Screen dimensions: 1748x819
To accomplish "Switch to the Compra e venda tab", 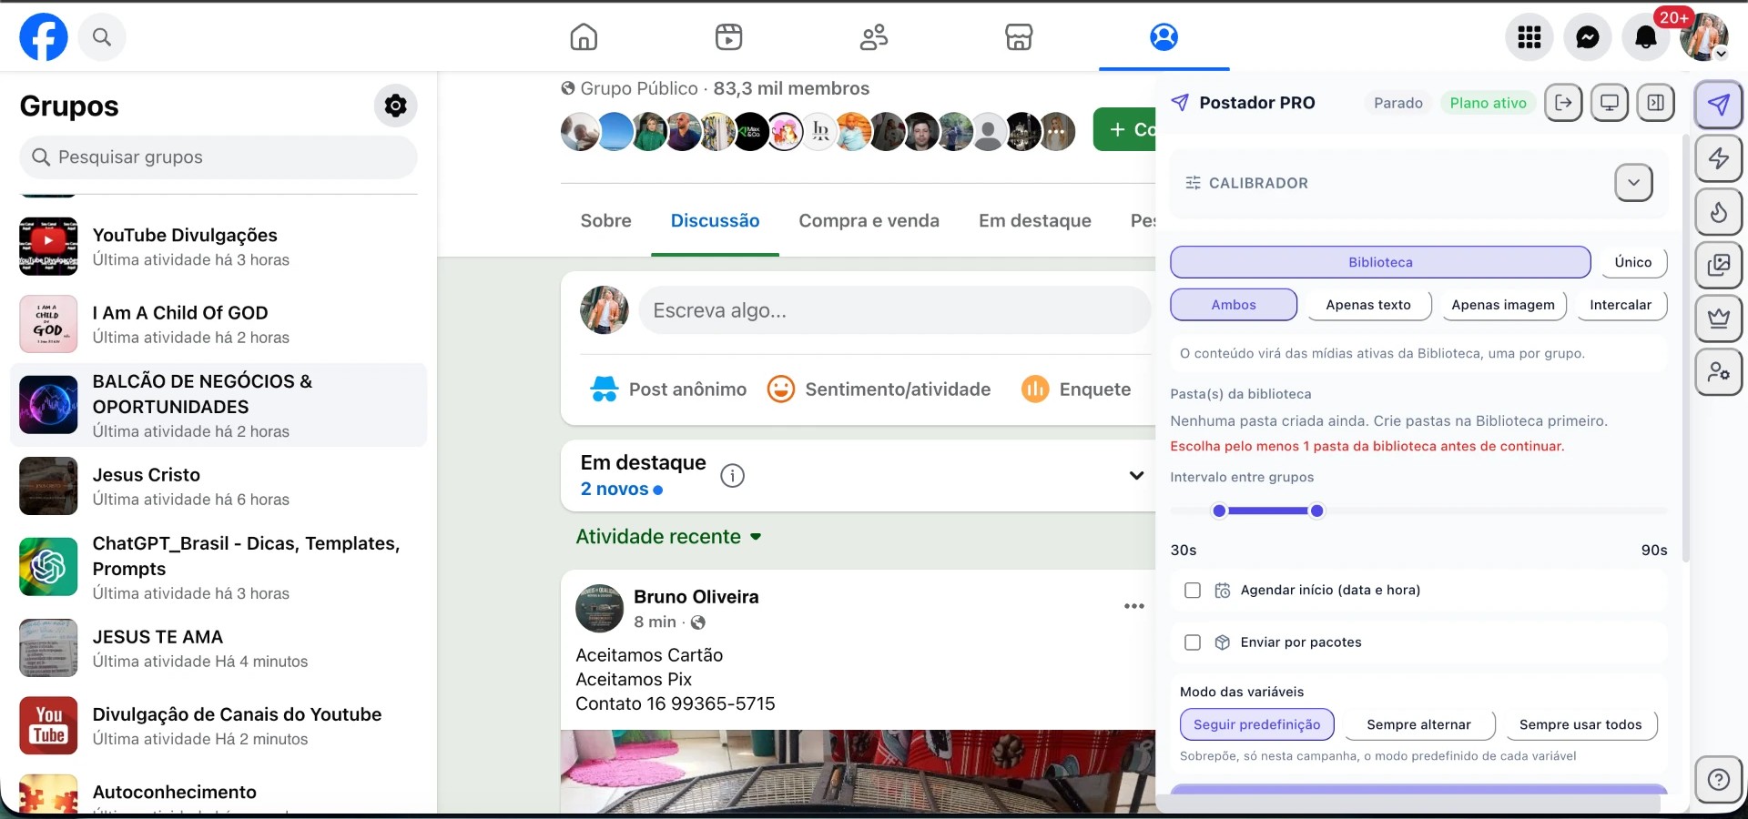I will point(869,221).
